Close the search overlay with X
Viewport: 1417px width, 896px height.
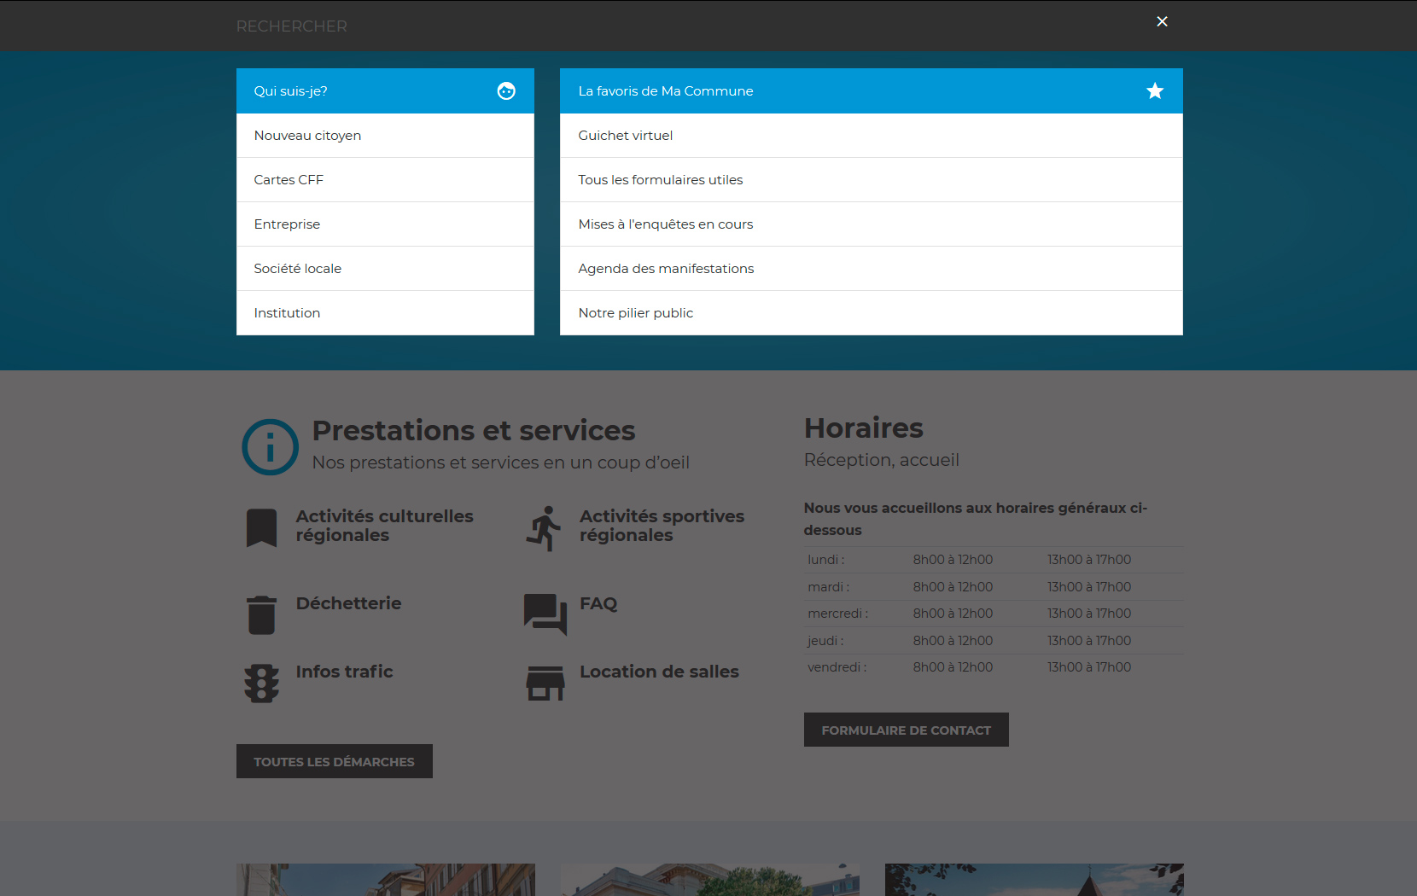pyautogui.click(x=1162, y=21)
